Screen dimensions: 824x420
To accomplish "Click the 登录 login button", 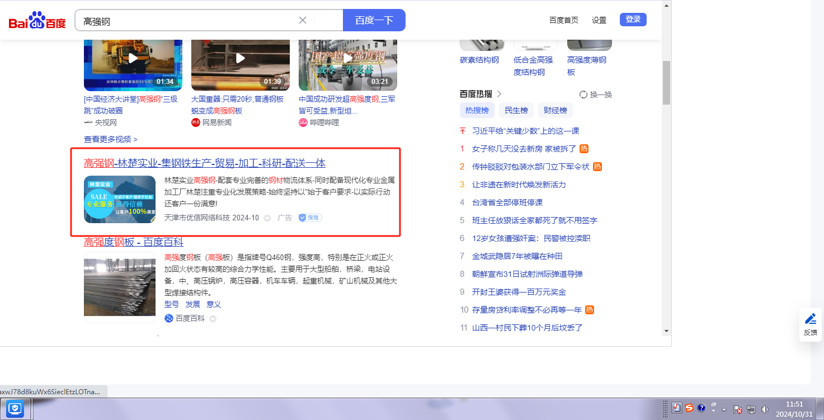I will [x=633, y=20].
